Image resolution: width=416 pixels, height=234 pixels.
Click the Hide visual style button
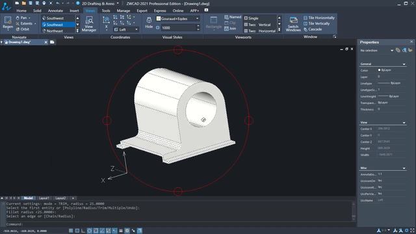pos(149,23)
